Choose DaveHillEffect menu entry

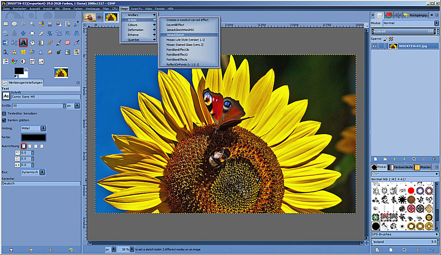(x=189, y=25)
